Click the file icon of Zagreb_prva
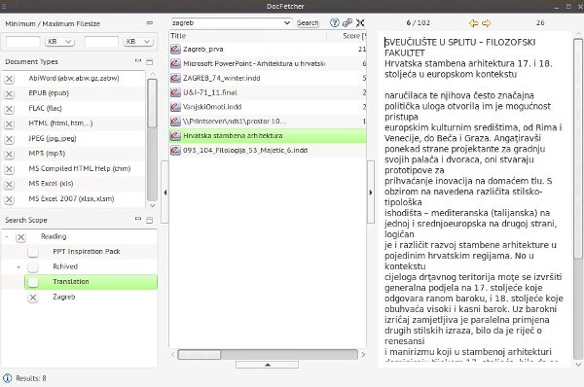Image resolution: width=584 pixels, height=387 pixels. point(175,50)
